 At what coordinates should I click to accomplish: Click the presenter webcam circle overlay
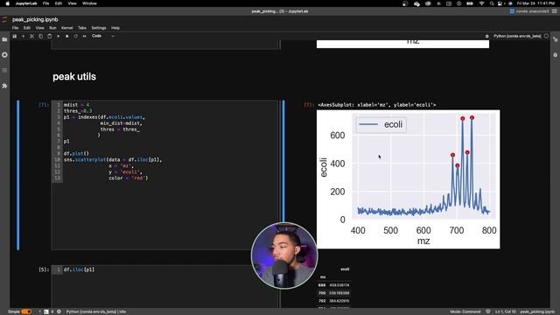click(x=284, y=255)
